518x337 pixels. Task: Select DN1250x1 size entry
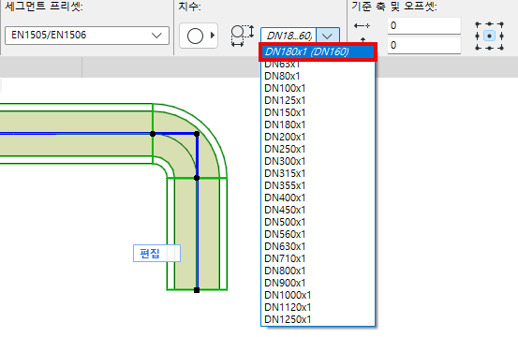click(x=318, y=320)
